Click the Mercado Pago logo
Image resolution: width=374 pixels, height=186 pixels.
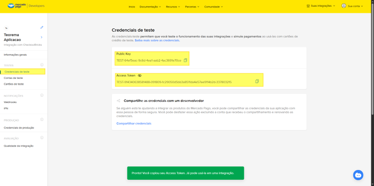pos(16,6)
